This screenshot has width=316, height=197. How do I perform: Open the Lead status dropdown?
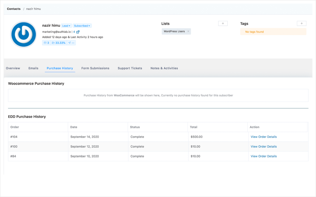(x=66, y=26)
